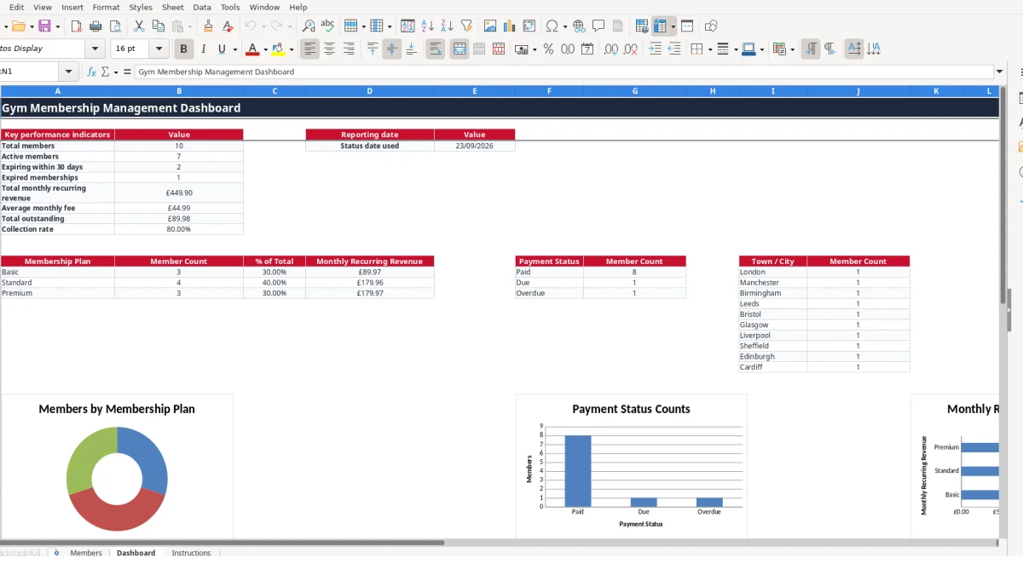1023x575 pixels.
Task: Open the borders dropdown arrow
Action: point(709,49)
